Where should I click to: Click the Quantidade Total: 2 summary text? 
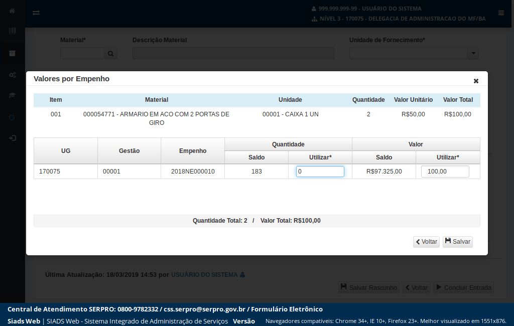tap(220, 221)
